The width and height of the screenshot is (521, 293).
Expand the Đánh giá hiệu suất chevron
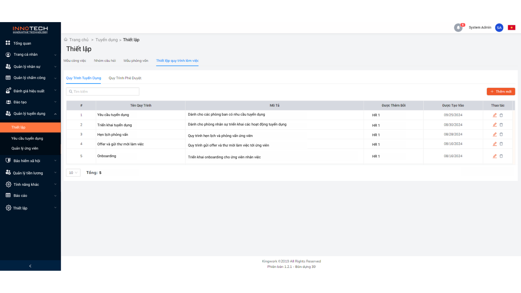55,90
